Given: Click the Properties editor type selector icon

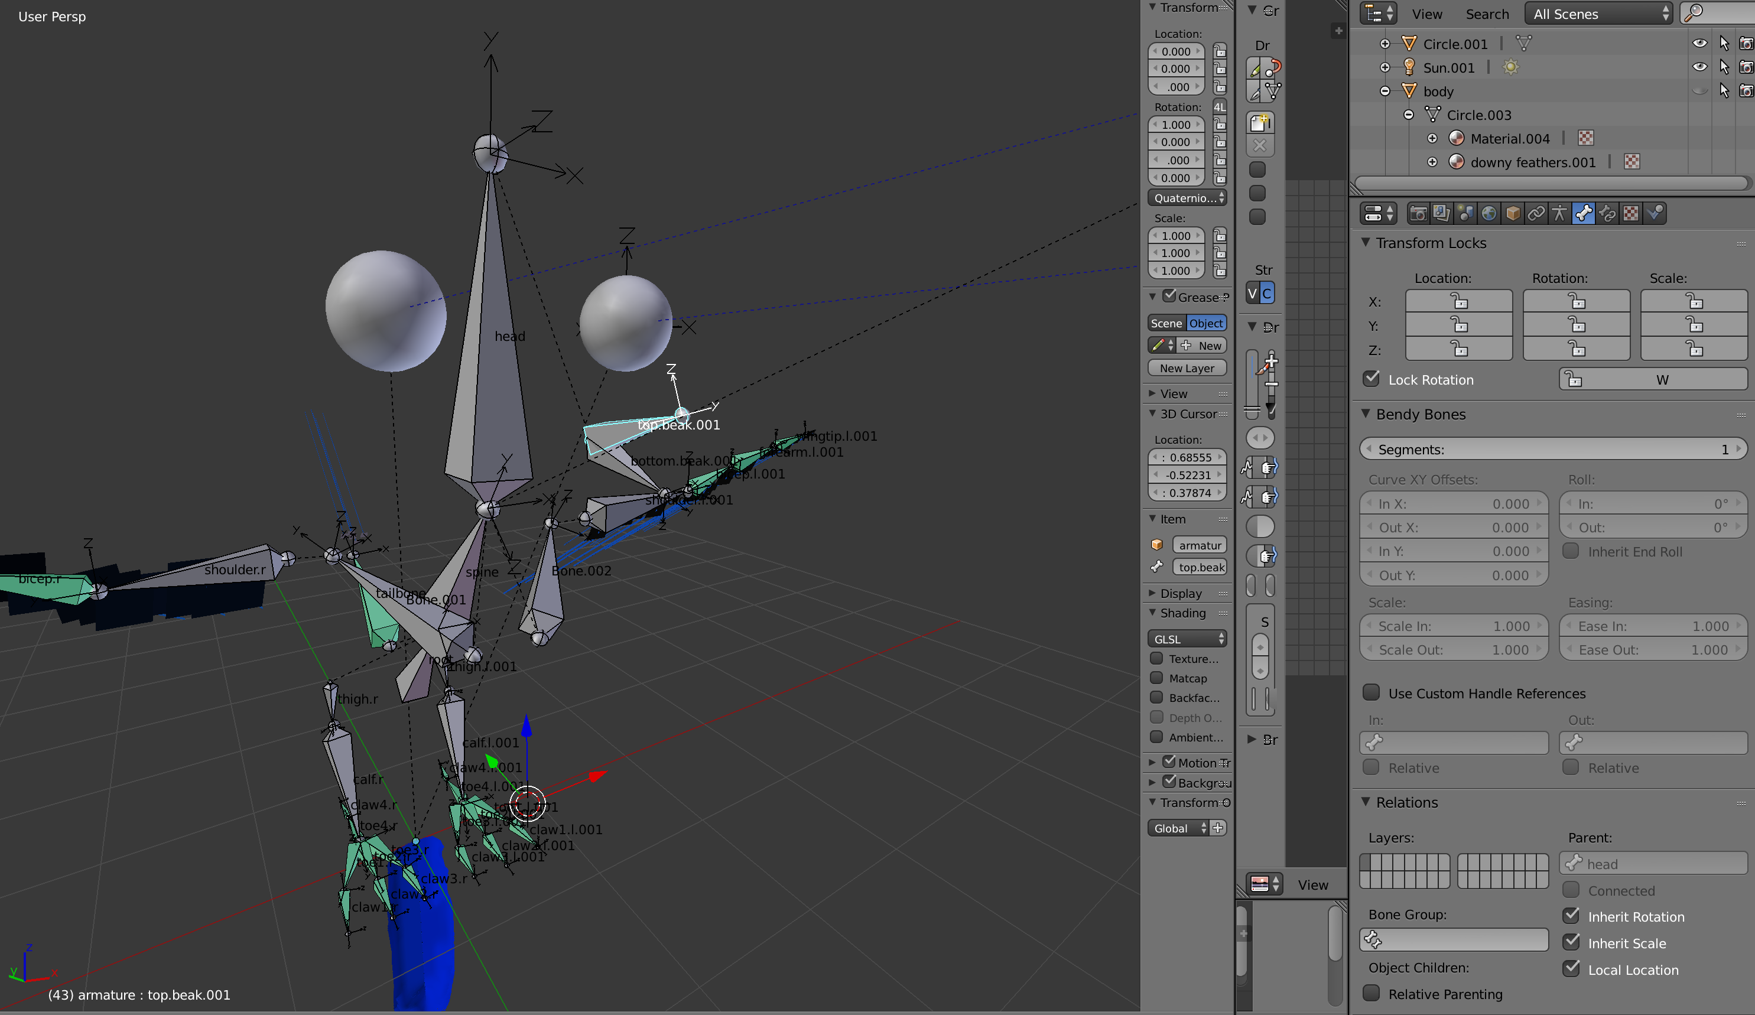Looking at the screenshot, I should [x=1378, y=214].
